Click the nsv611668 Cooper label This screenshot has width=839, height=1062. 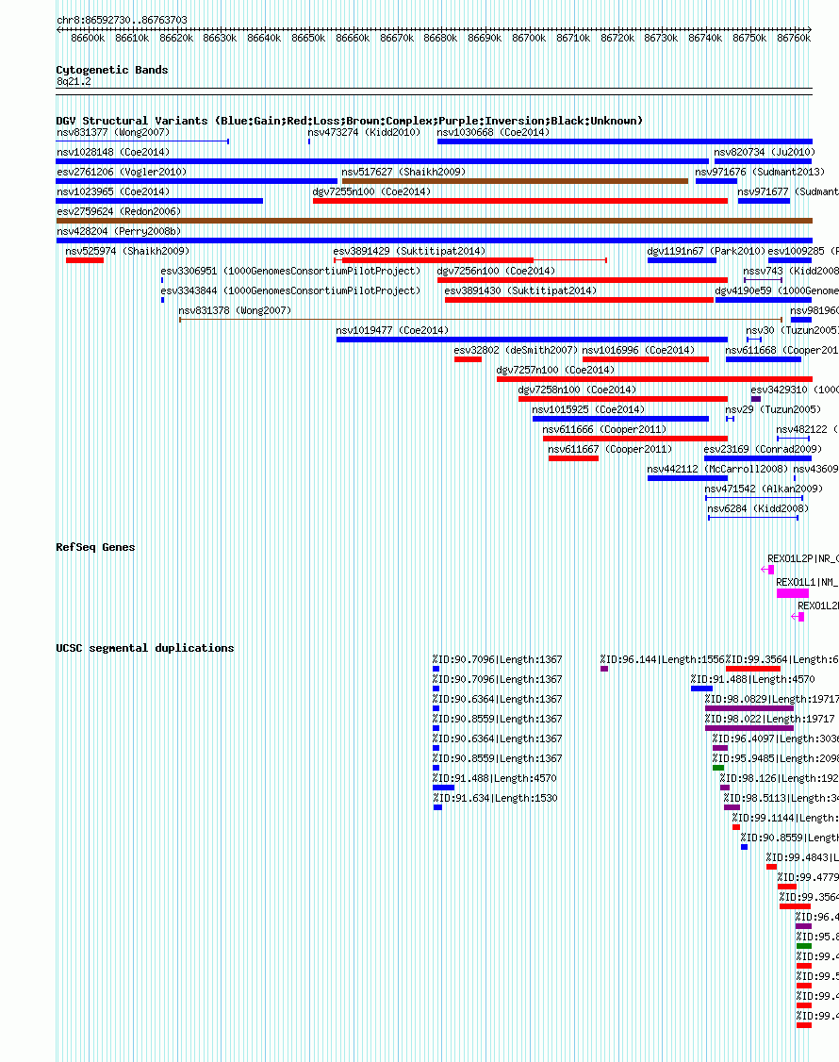pos(782,350)
